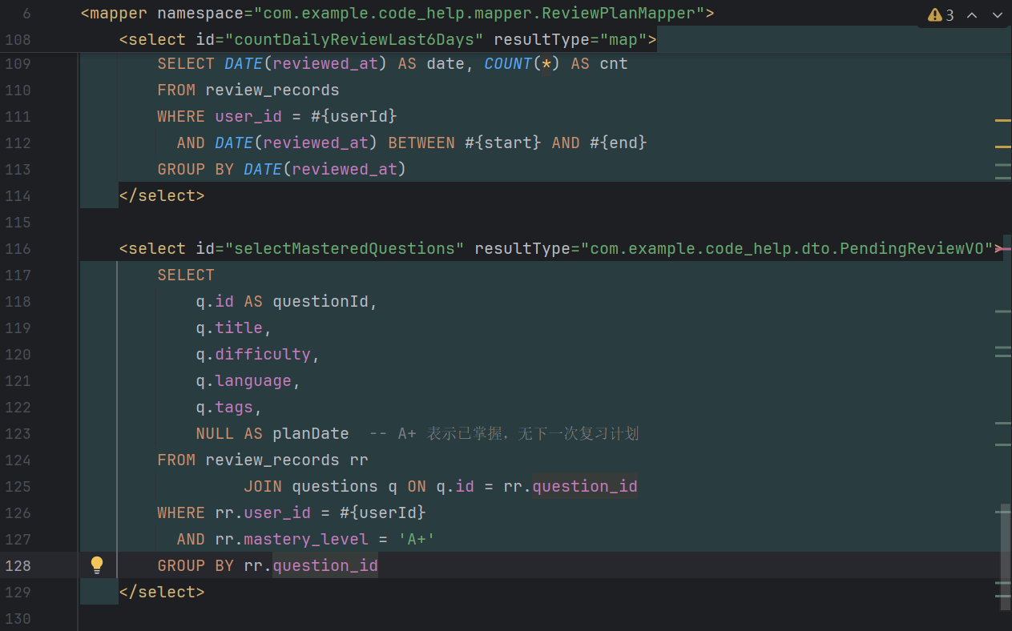The width and height of the screenshot is (1012, 631).
Task: Click the "#{start}" parameter
Action: (x=503, y=143)
